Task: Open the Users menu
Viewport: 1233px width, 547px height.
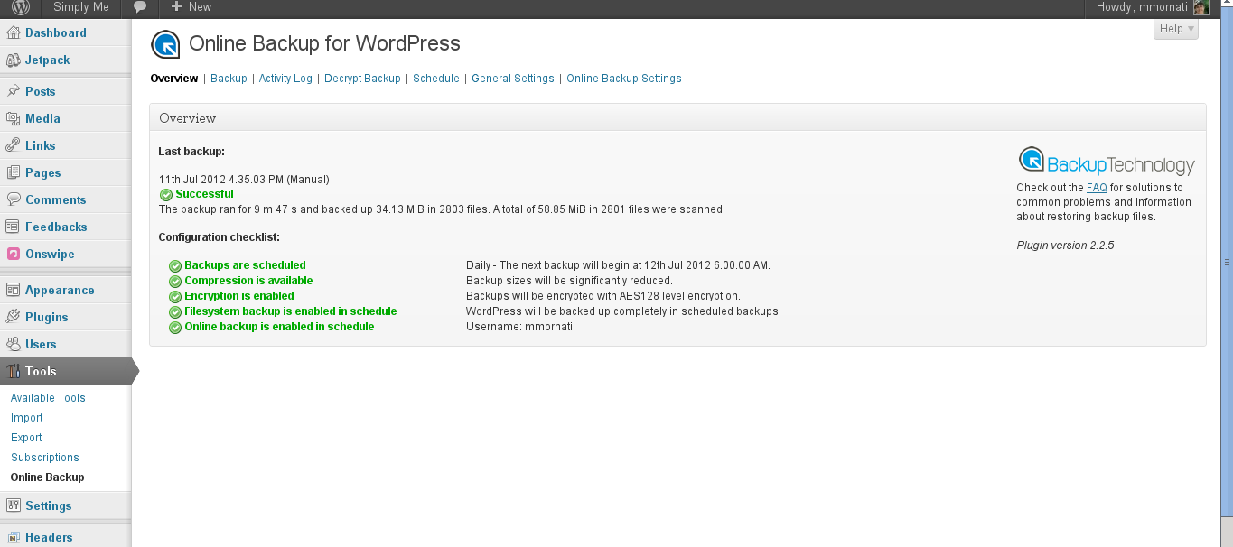Action: click(x=41, y=344)
